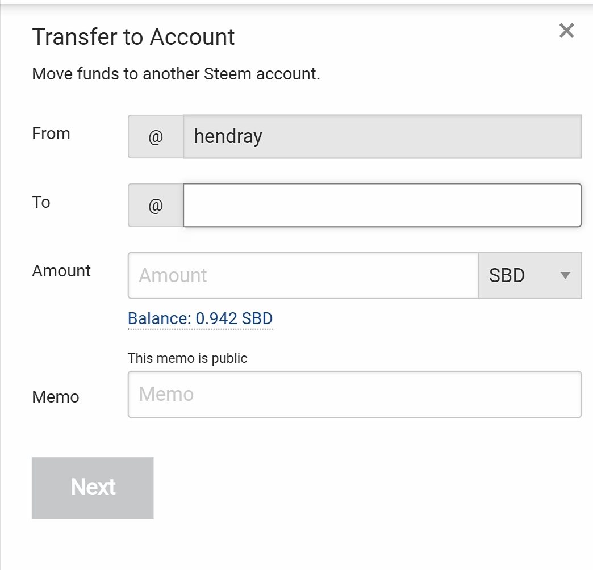Image resolution: width=593 pixels, height=570 pixels.
Task: Click the 'To' label
Action: (41, 202)
